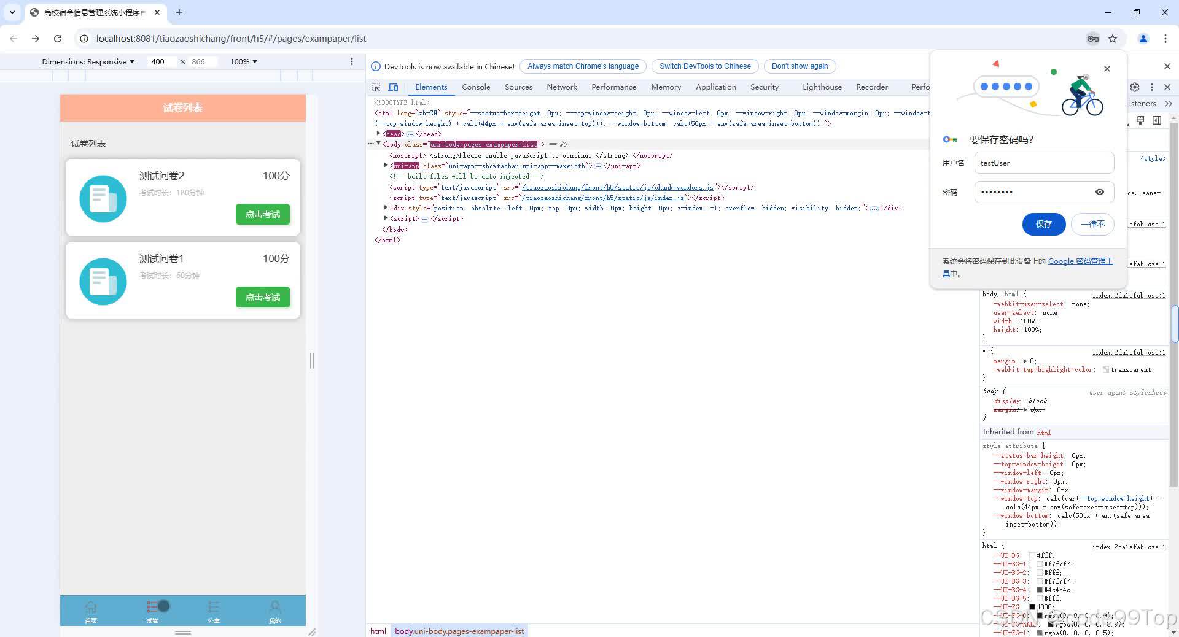
Task: Reload the page
Action: click(58, 39)
